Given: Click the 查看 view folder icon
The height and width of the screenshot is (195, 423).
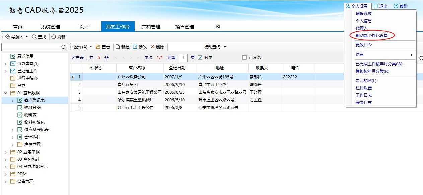Looking at the screenshot, I should (x=98, y=47).
